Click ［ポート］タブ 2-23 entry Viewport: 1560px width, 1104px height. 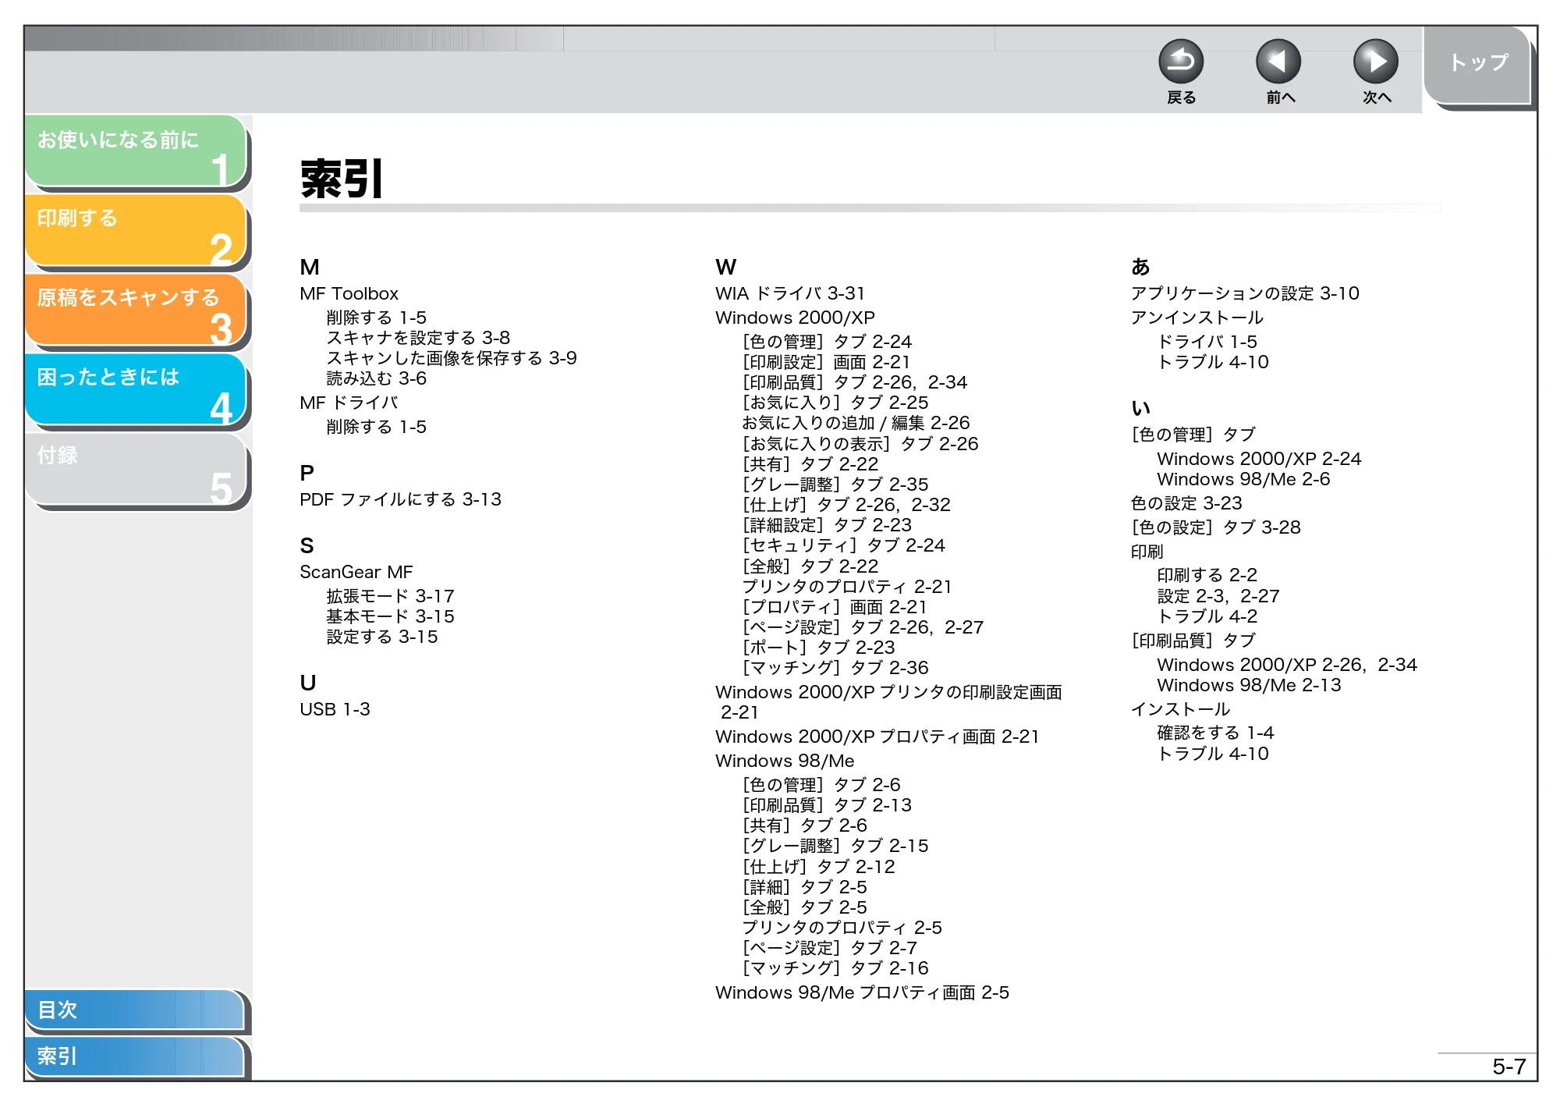pyautogui.click(x=818, y=648)
